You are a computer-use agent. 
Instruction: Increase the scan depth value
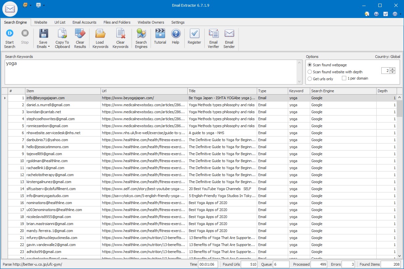392,69
